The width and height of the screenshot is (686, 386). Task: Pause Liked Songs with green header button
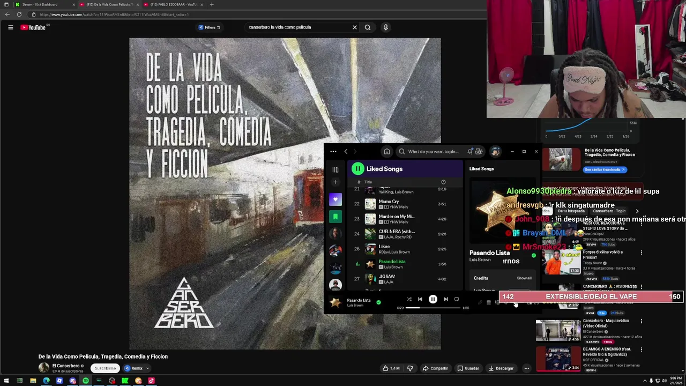coord(357,169)
